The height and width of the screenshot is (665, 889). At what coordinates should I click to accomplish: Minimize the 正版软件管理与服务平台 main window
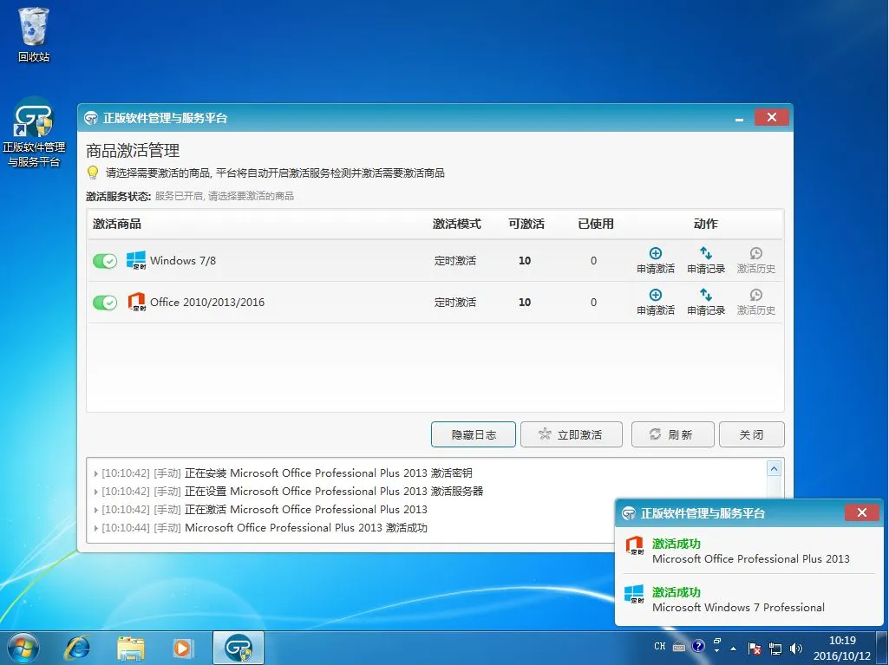coord(739,118)
